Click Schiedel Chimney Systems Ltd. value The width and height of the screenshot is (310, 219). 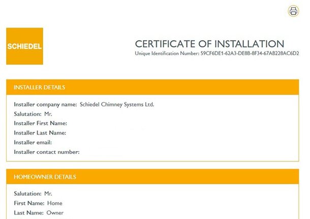(117, 104)
